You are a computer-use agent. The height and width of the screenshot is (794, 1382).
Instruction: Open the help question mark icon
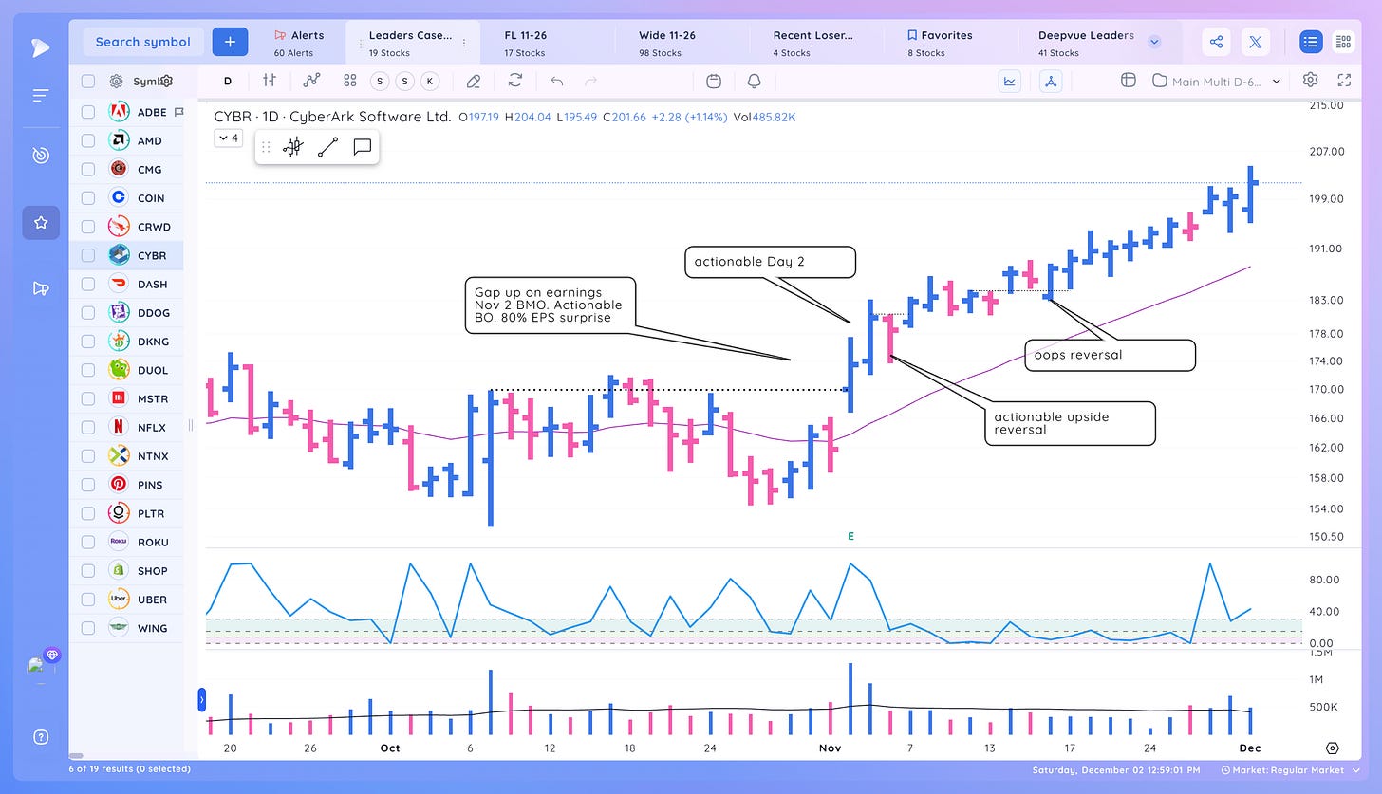tap(40, 737)
